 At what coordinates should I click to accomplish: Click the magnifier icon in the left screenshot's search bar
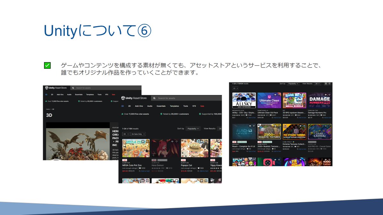click(73, 88)
